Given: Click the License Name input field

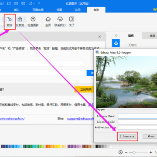Looking at the screenshot, I should tap(137, 116).
